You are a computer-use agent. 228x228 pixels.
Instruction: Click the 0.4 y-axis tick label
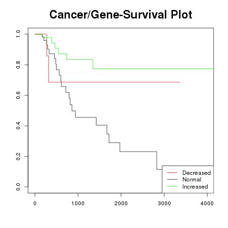18,126
